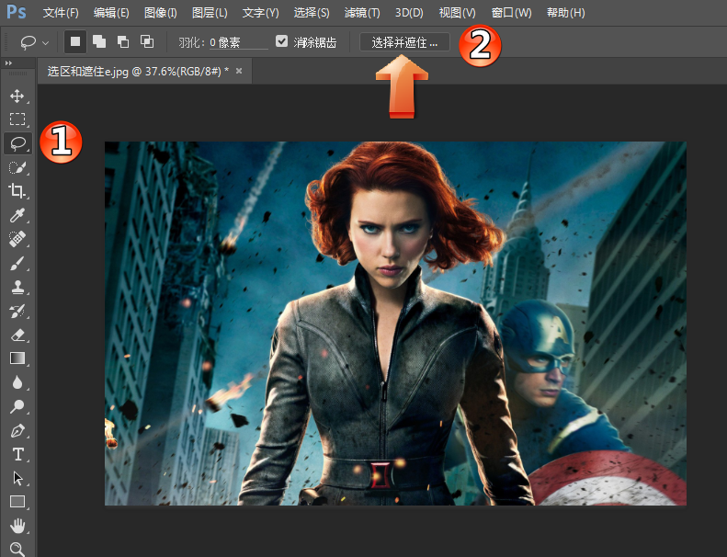Select the Horizontal Type tool
727x557 pixels.
[17, 454]
